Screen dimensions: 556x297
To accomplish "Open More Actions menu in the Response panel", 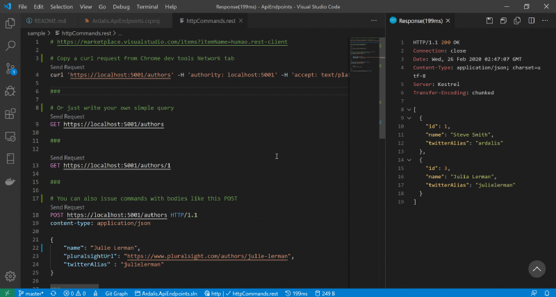I will 545,21.
